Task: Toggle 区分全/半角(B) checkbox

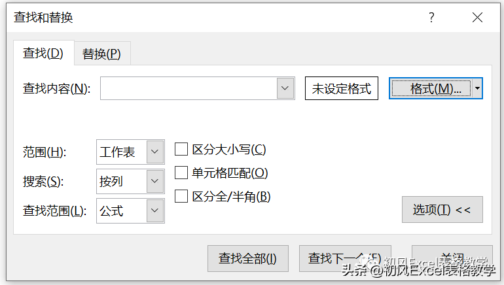Action: [x=181, y=196]
